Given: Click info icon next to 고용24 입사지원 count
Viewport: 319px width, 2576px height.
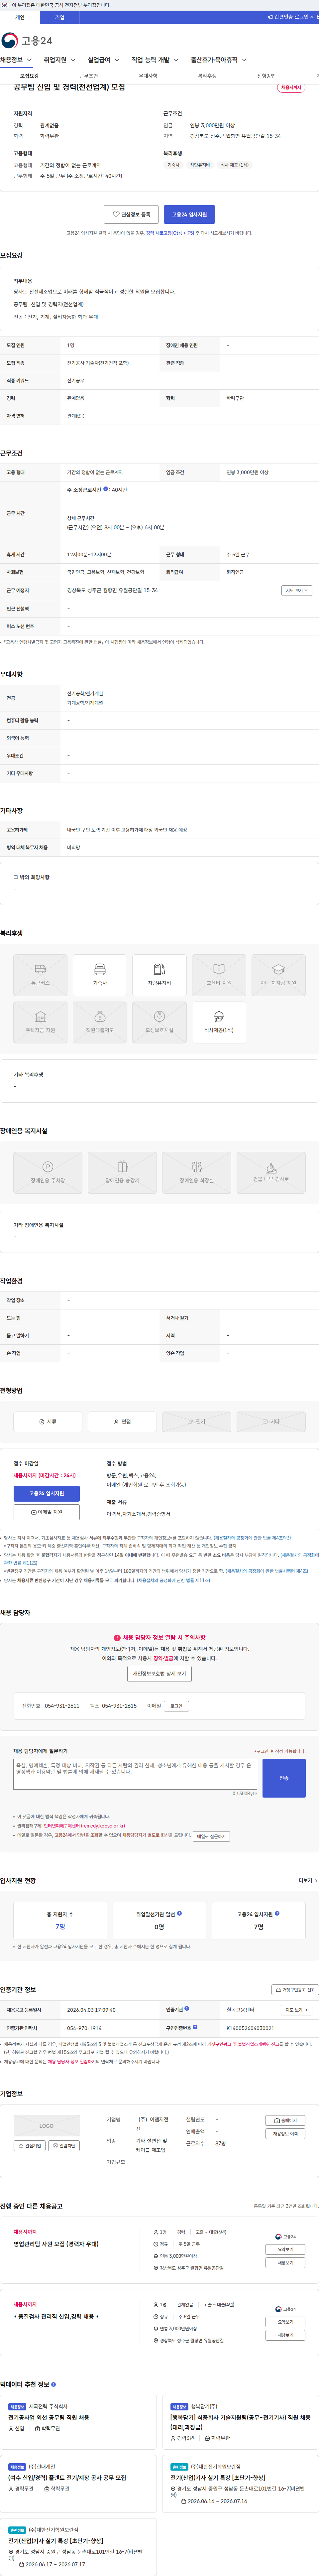Looking at the screenshot, I should (277, 1913).
